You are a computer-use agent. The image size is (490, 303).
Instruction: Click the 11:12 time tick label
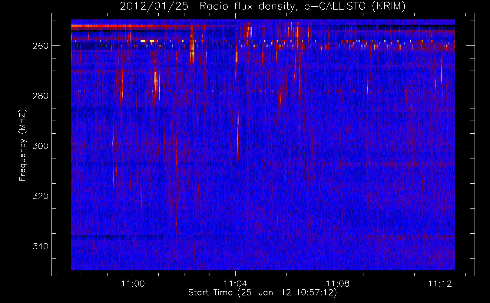pyautogui.click(x=440, y=284)
